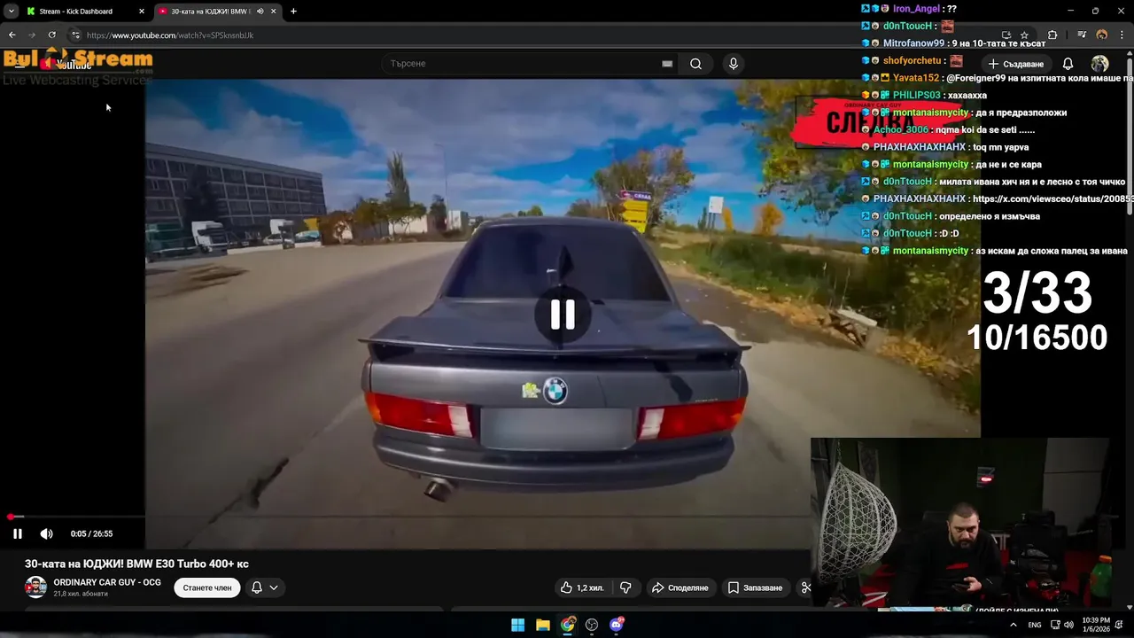This screenshot has height=638, width=1134.
Task: Open the Windows Start menu
Action: coord(517,625)
